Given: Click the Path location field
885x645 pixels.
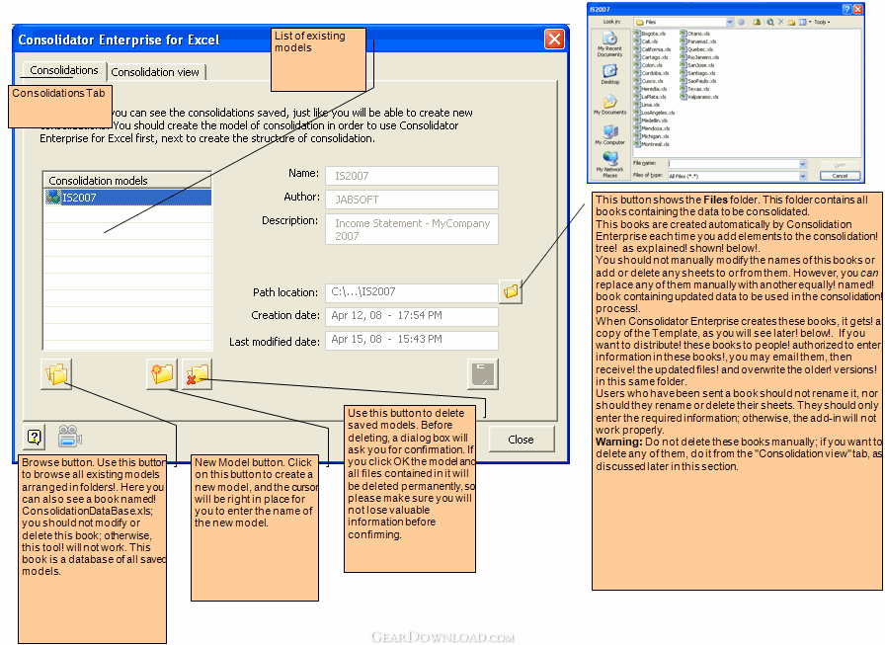Looking at the screenshot, I should click(x=412, y=291).
